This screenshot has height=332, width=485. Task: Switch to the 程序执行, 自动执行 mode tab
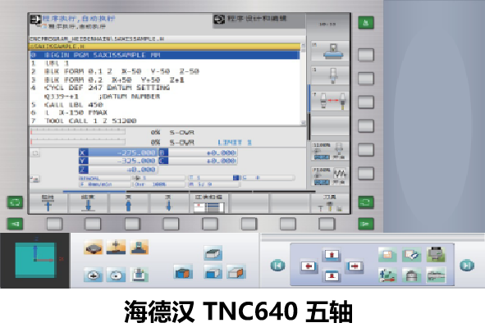coord(79,19)
